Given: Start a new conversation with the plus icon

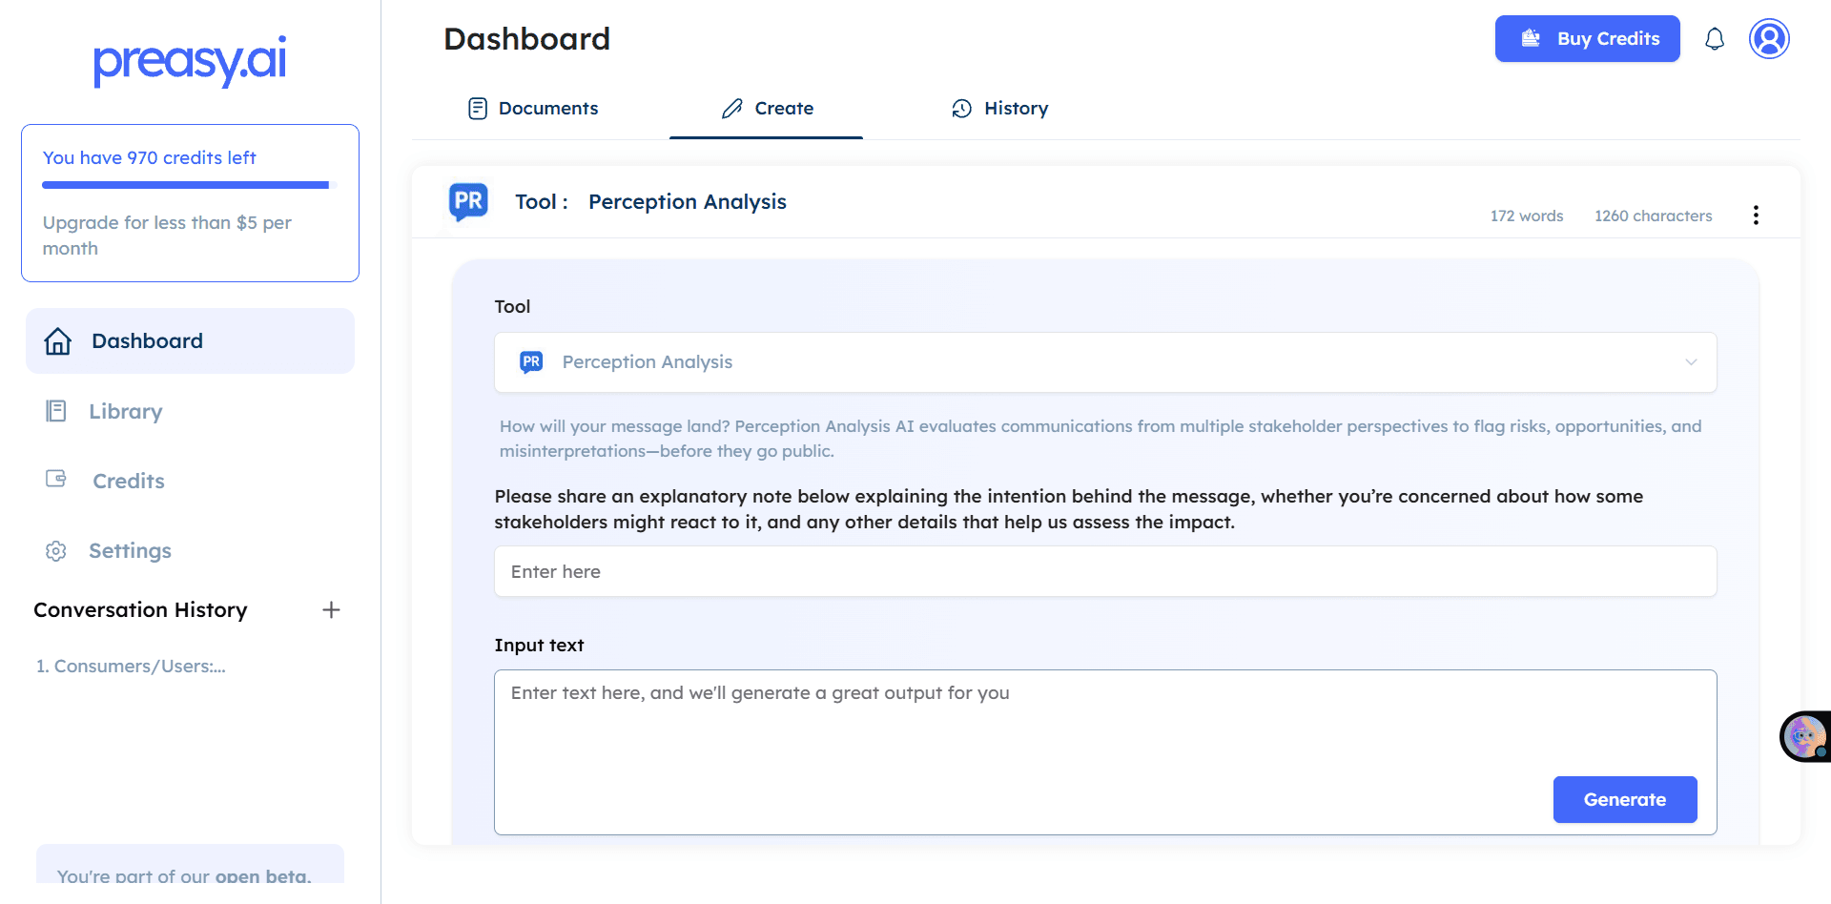Looking at the screenshot, I should (330, 609).
